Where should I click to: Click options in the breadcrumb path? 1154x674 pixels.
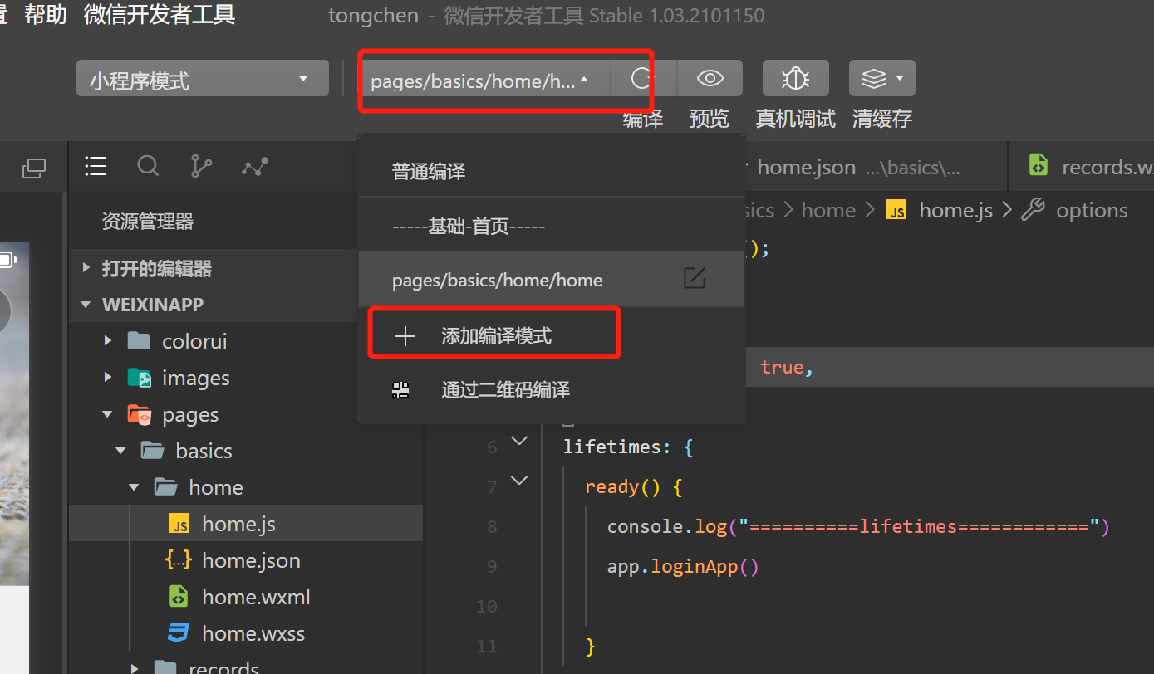click(x=1092, y=211)
